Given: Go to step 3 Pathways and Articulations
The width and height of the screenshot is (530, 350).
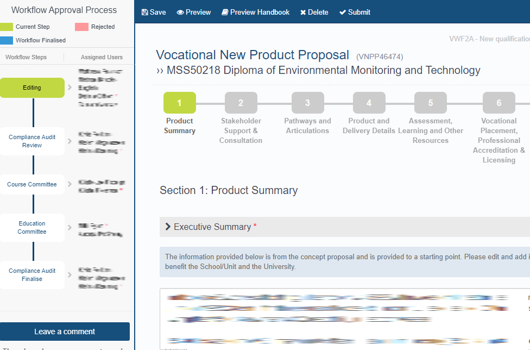Looking at the screenshot, I should (x=307, y=103).
